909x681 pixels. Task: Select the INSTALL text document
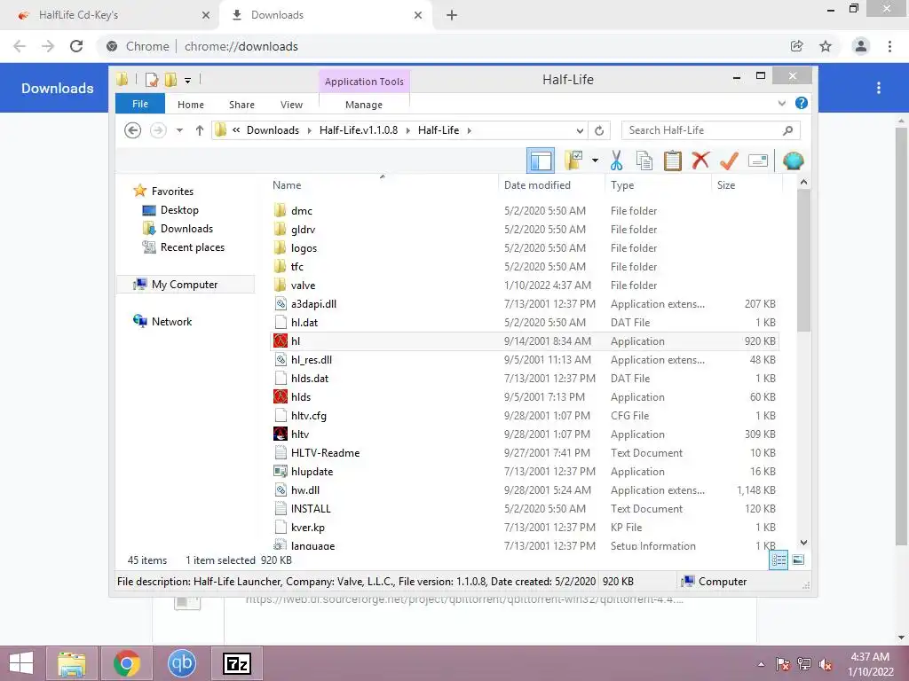pyautogui.click(x=525, y=508)
